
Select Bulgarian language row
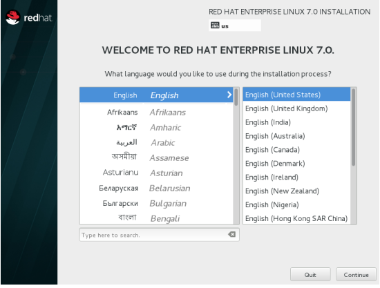[x=156, y=204]
